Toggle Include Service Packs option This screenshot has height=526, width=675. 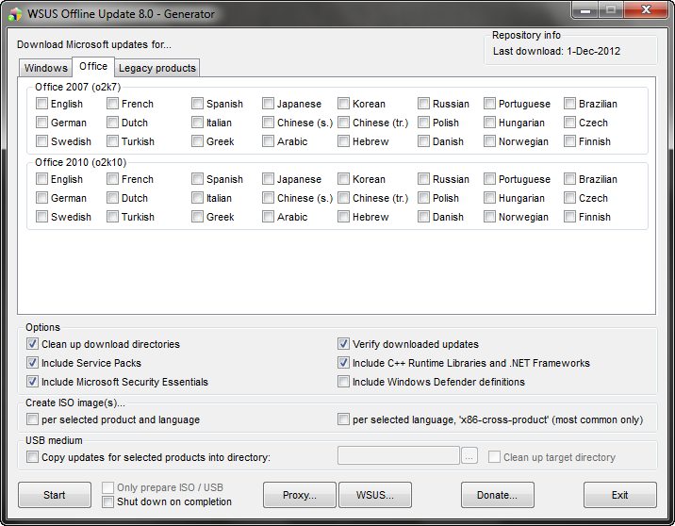point(32,362)
